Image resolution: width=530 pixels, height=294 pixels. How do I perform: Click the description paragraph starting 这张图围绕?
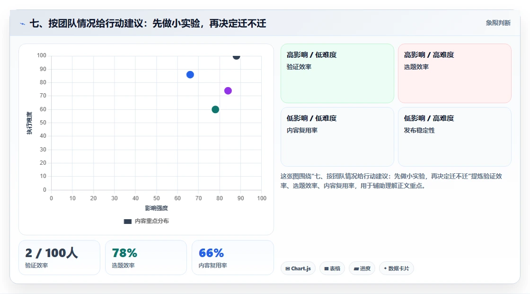(391, 181)
